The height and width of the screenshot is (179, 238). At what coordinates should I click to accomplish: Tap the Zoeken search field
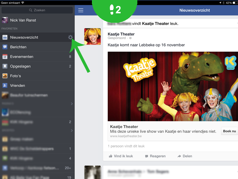[37, 10]
